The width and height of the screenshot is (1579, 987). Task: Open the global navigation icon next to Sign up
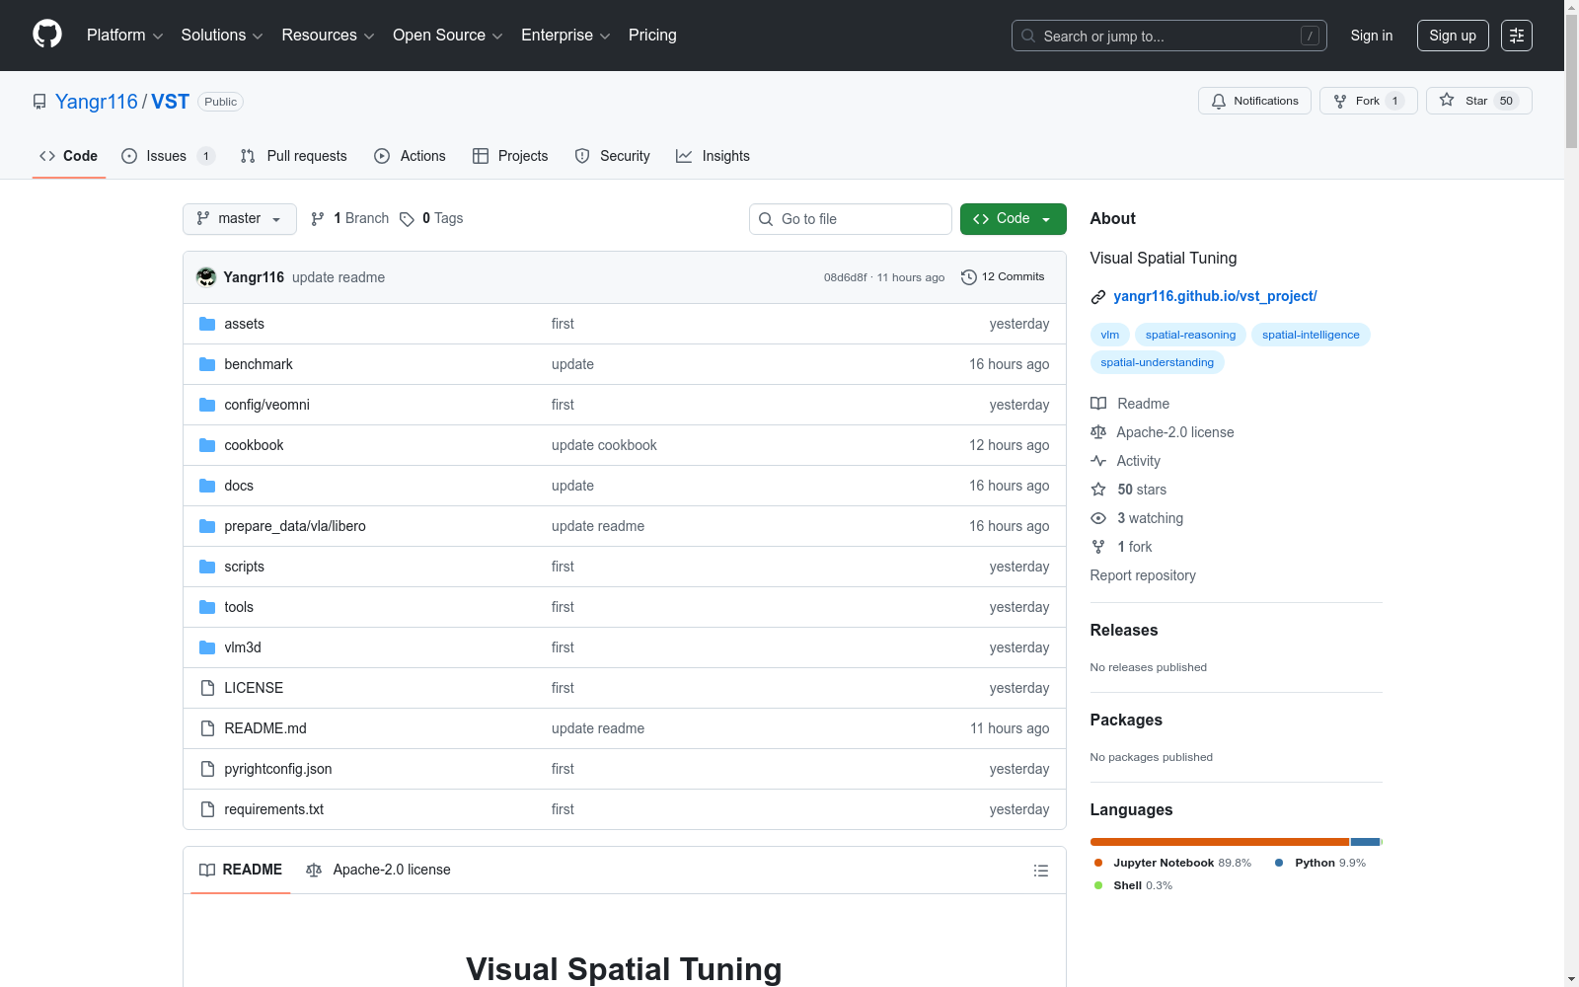pos(1516,36)
